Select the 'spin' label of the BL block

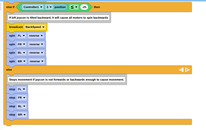click(x=12, y=53)
